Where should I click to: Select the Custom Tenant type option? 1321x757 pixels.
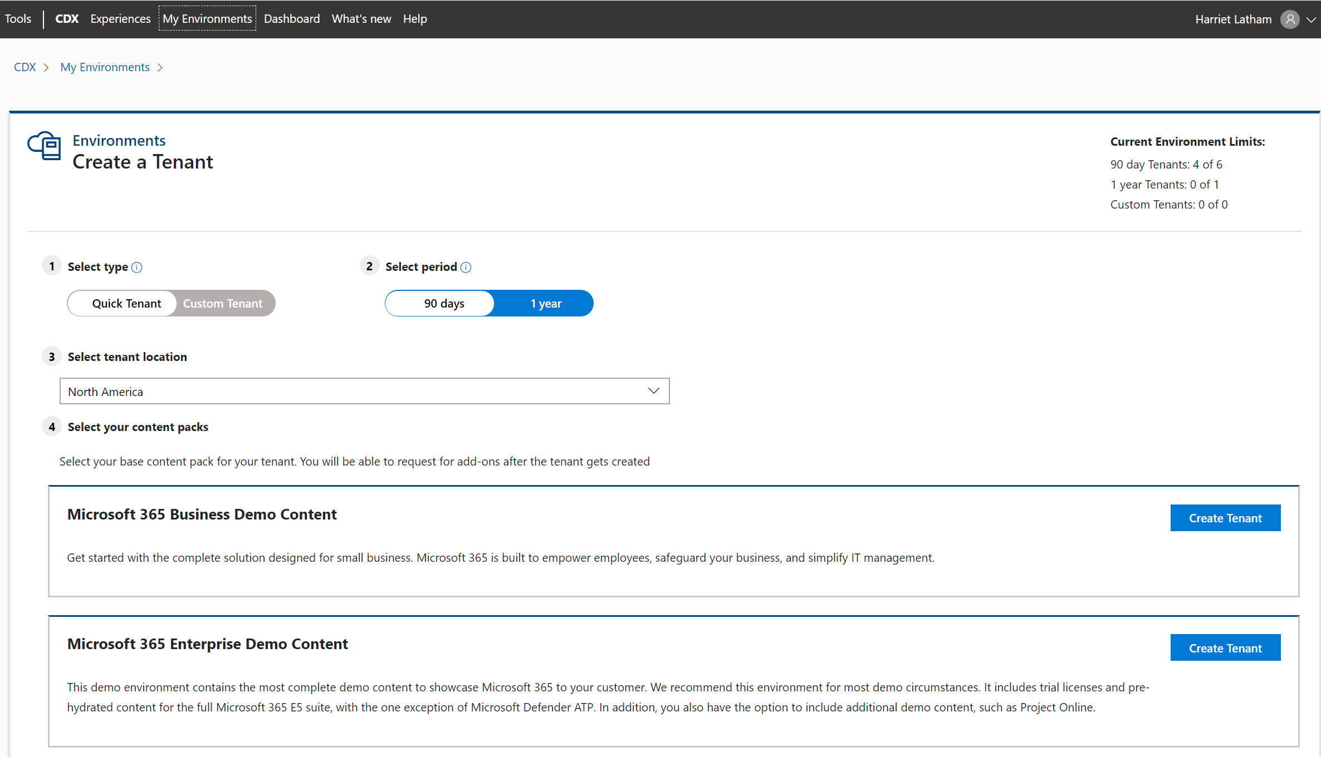(x=223, y=303)
